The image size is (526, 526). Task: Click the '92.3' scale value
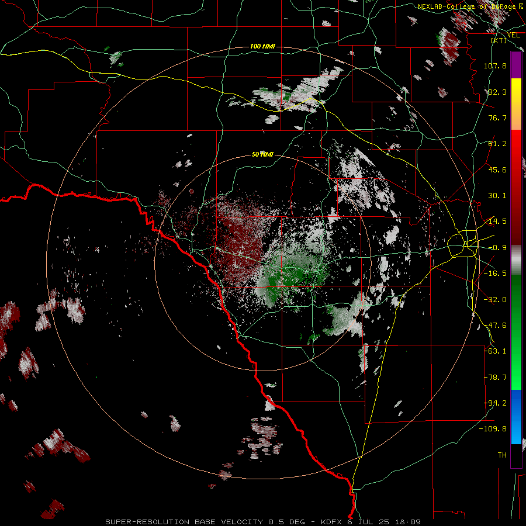497,92
